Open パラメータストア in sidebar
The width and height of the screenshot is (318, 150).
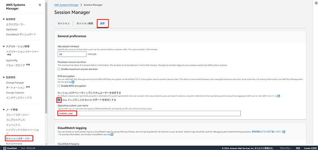(16, 65)
